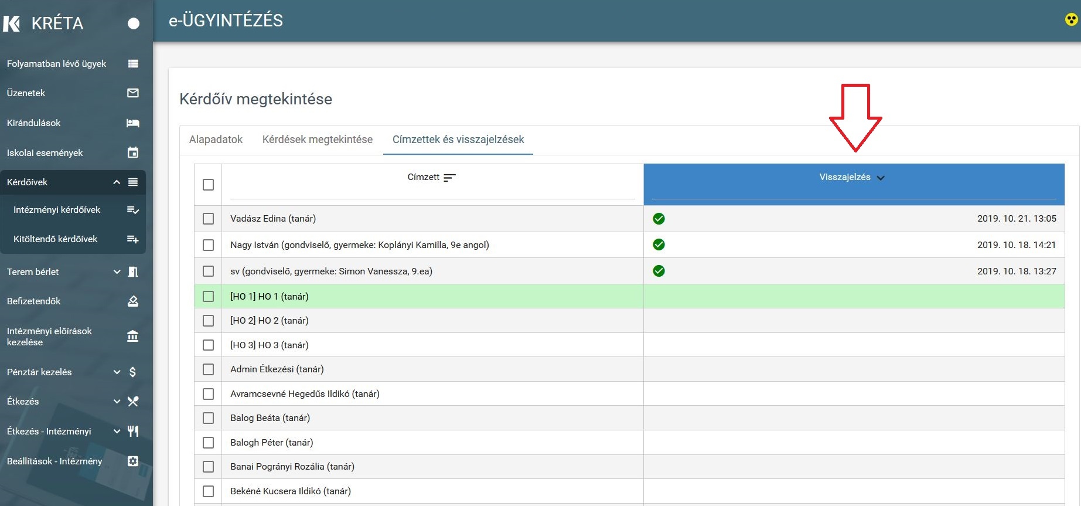Viewport: 1081px width, 506px height.
Task: Check the box for Nagy István
Action: click(208, 245)
